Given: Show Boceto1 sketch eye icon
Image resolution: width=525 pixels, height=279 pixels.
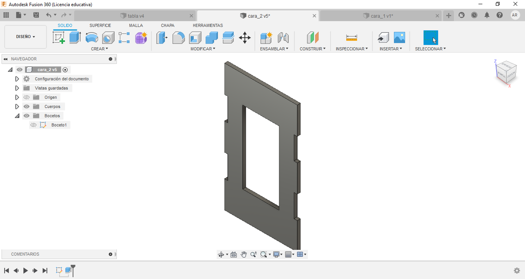Looking at the screenshot, I should coord(34,125).
